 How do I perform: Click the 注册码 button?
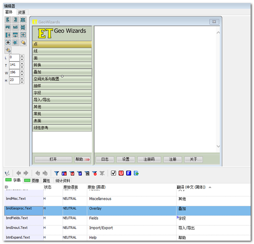coord(149,159)
